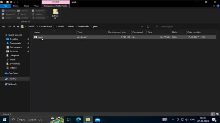This screenshot has width=220, height=123.
Task: Switch to the View ribbon tab
Action: click(x=36, y=6)
